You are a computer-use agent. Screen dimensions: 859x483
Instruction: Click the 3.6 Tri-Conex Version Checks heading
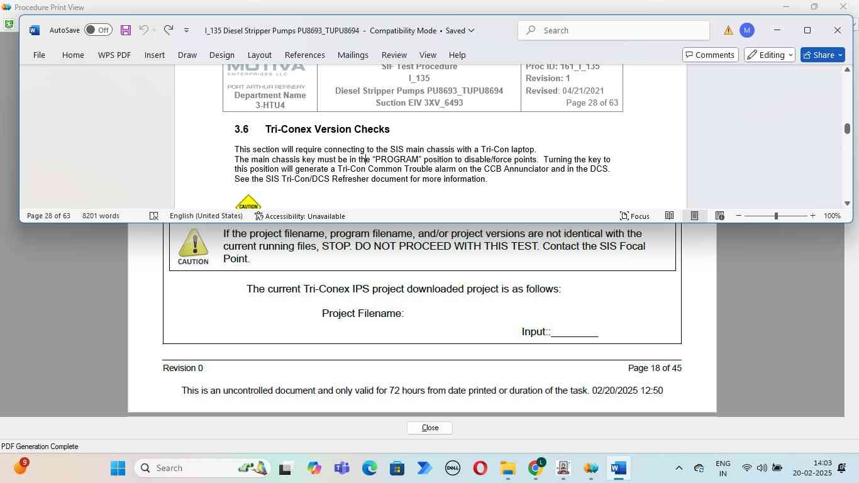tap(312, 129)
